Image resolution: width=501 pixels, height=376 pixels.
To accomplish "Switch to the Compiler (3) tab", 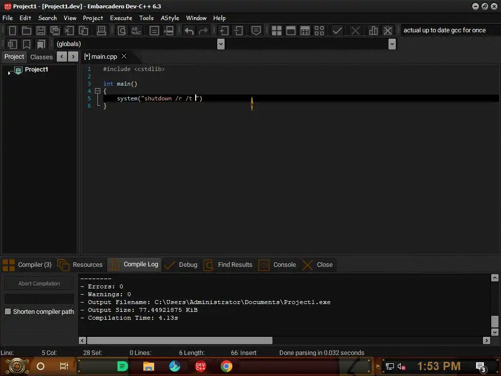I will click(27, 265).
